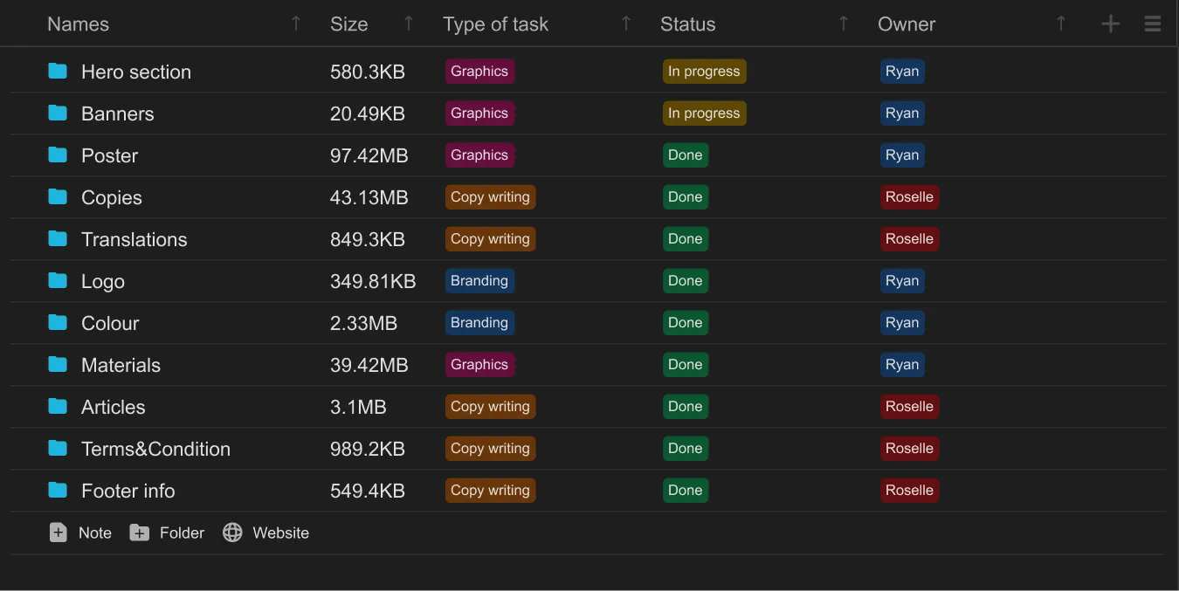Click Branding tag on Colour row
1179x591 pixels.
(479, 323)
